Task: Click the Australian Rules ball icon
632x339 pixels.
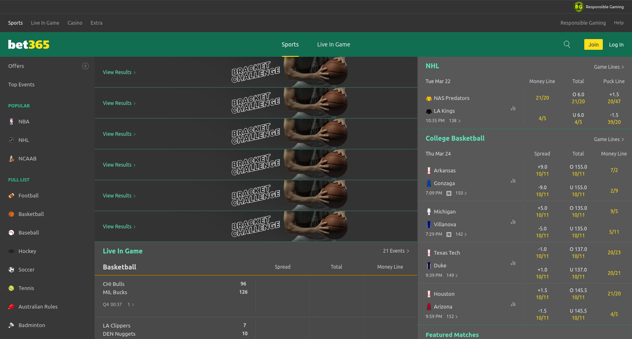Action: click(12, 306)
